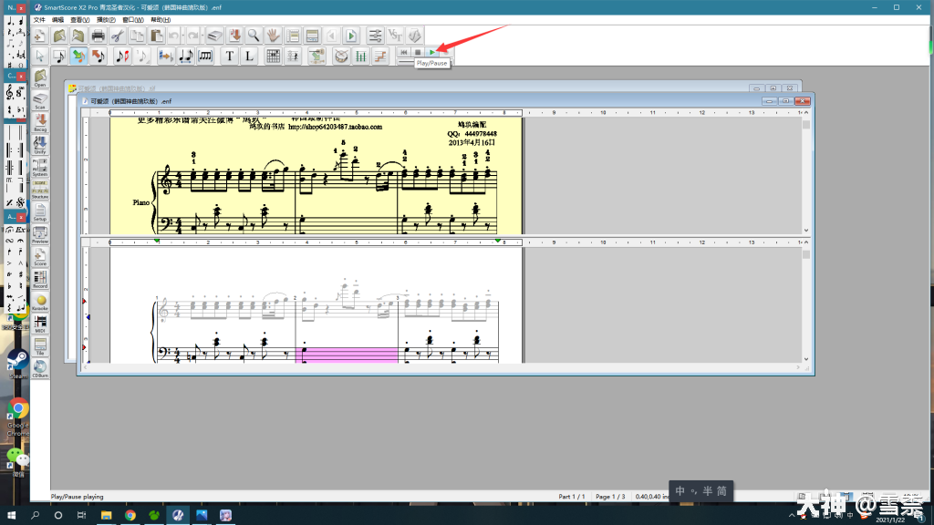
Task: Click the MIDI button in sidebar
Action: coord(40,324)
